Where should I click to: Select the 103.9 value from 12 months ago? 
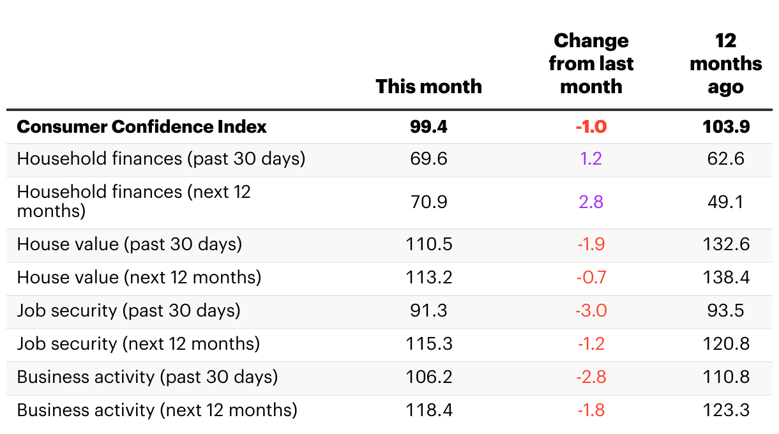coord(725,126)
